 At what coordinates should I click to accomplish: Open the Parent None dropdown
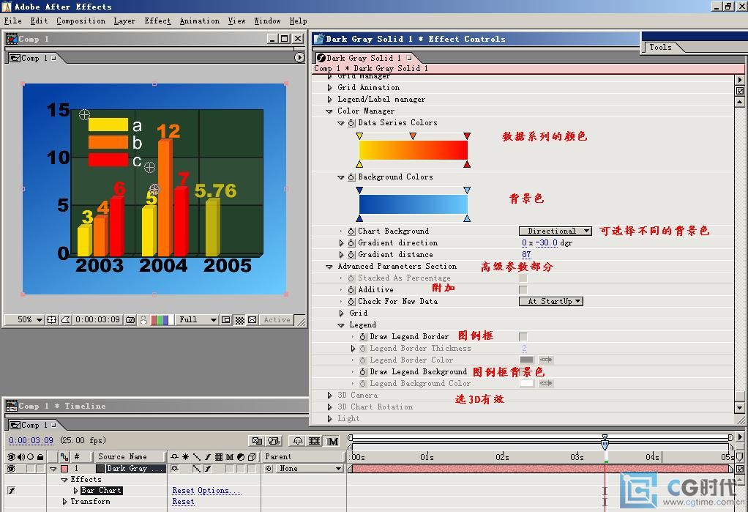click(310, 469)
